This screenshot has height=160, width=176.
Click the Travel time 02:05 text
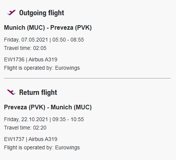(x=25, y=48)
